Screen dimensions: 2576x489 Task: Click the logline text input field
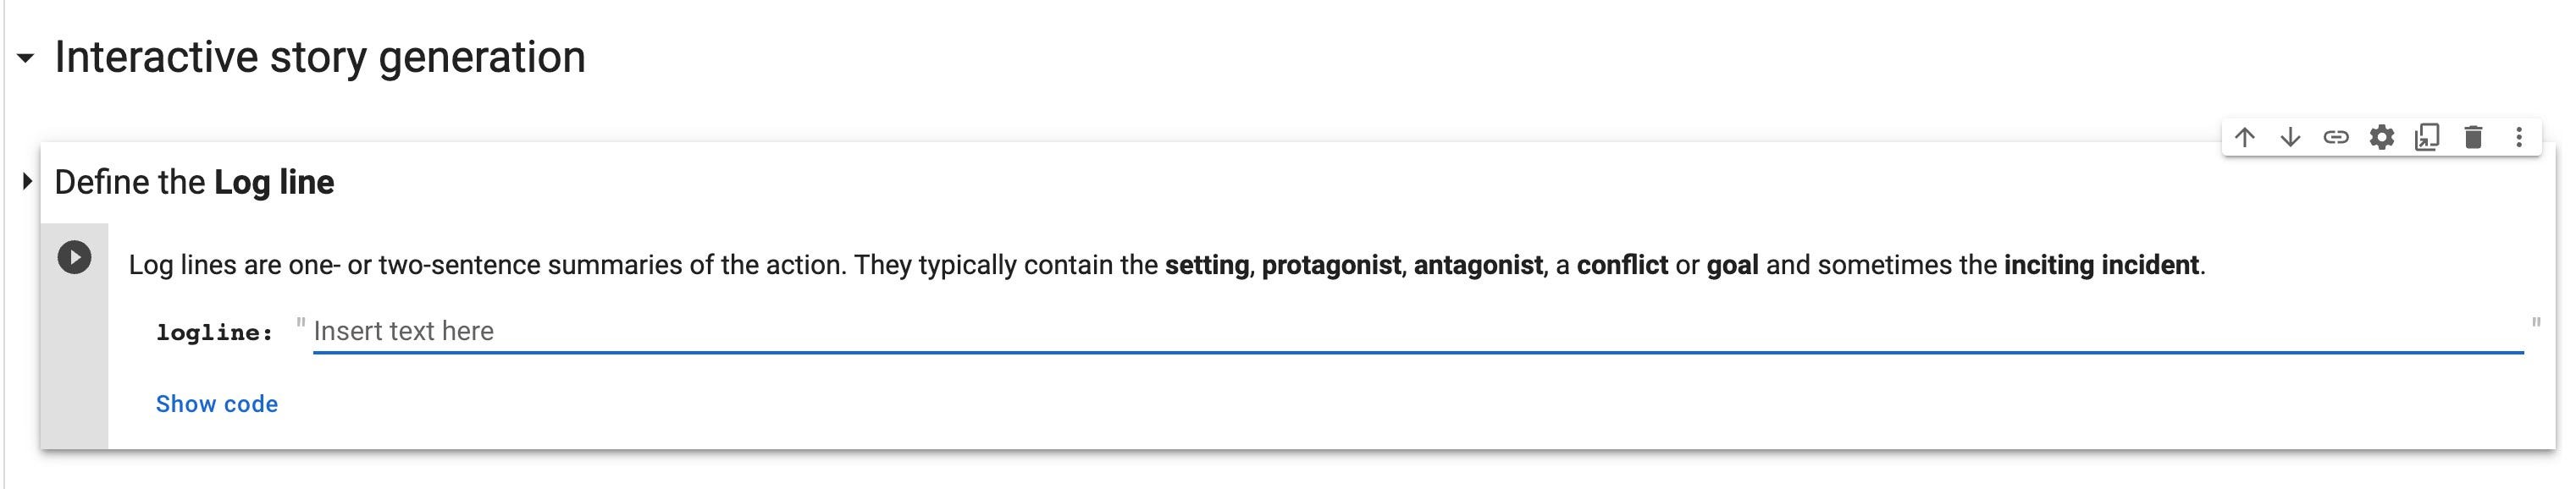point(1418,332)
